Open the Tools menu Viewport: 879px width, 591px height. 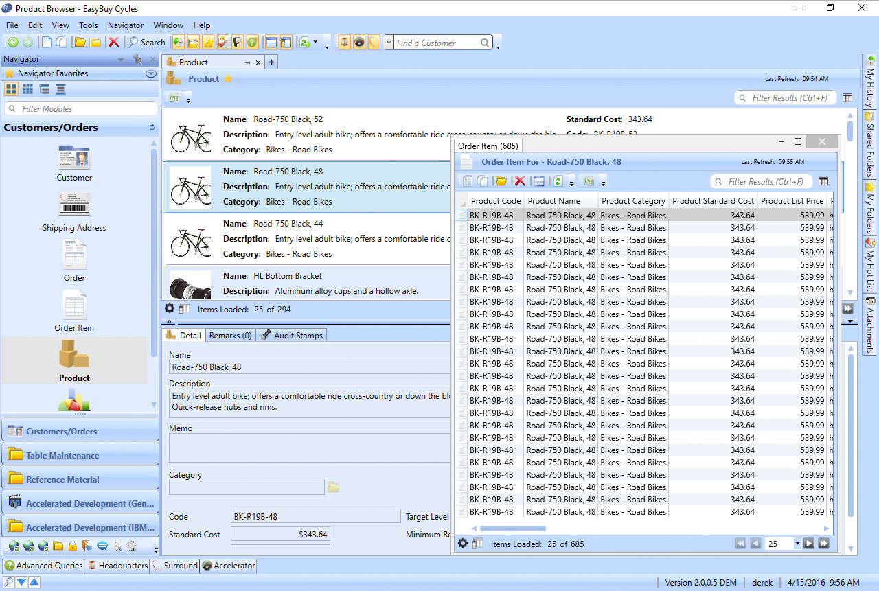pos(89,25)
